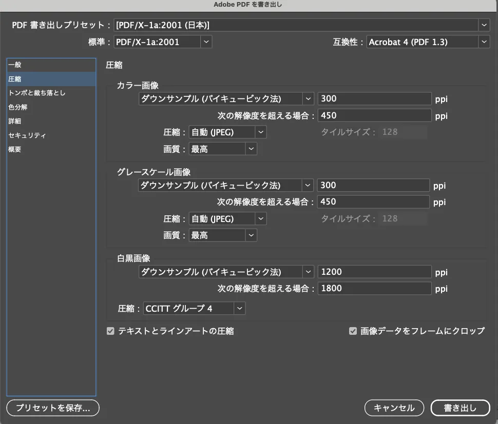
Task: Open 白黒画像 CCITT グループ 4 dropdown
Action: click(194, 308)
